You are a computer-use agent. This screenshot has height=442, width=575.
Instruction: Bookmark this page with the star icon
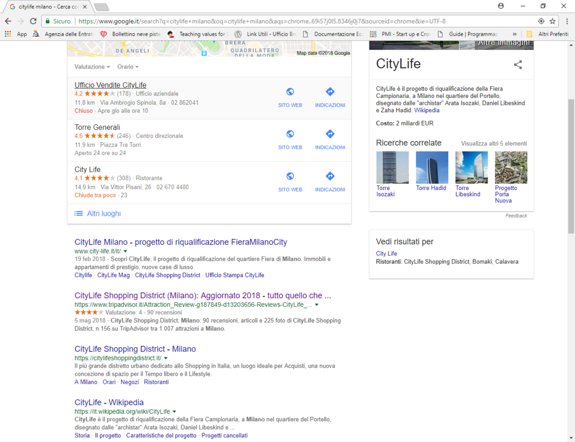click(x=553, y=21)
